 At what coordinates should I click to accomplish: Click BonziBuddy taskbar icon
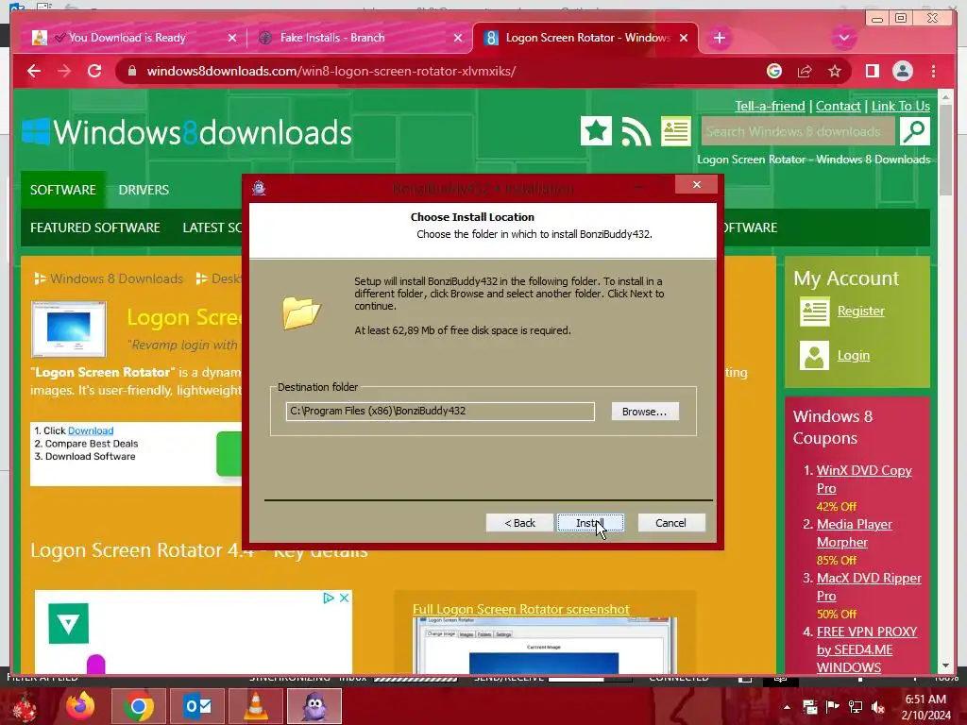(x=314, y=706)
